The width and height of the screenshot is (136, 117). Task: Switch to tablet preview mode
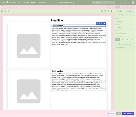5,11
